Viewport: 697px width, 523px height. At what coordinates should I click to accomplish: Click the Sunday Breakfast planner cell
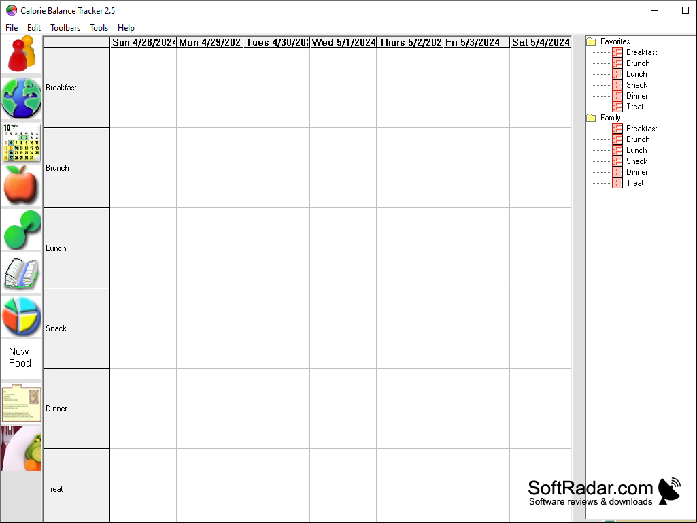pos(143,88)
